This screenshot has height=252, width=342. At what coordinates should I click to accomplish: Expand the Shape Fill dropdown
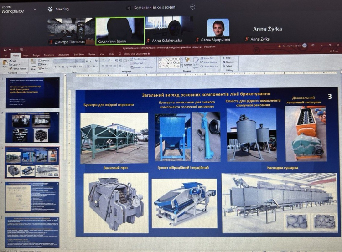coord(210,59)
